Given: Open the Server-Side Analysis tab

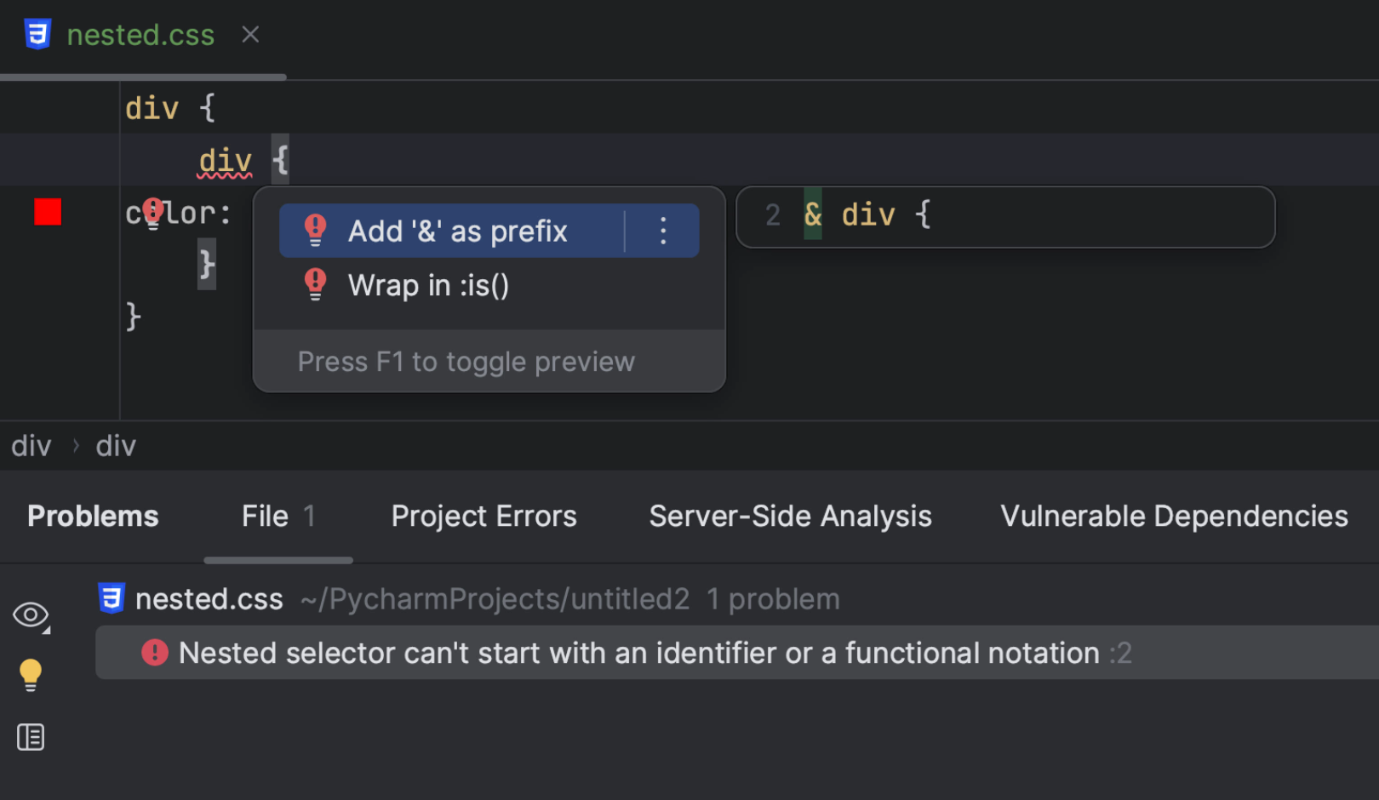Looking at the screenshot, I should click(x=790, y=517).
